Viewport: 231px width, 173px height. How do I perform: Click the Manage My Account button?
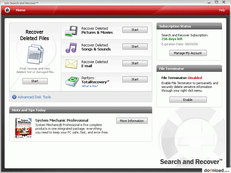point(188,53)
